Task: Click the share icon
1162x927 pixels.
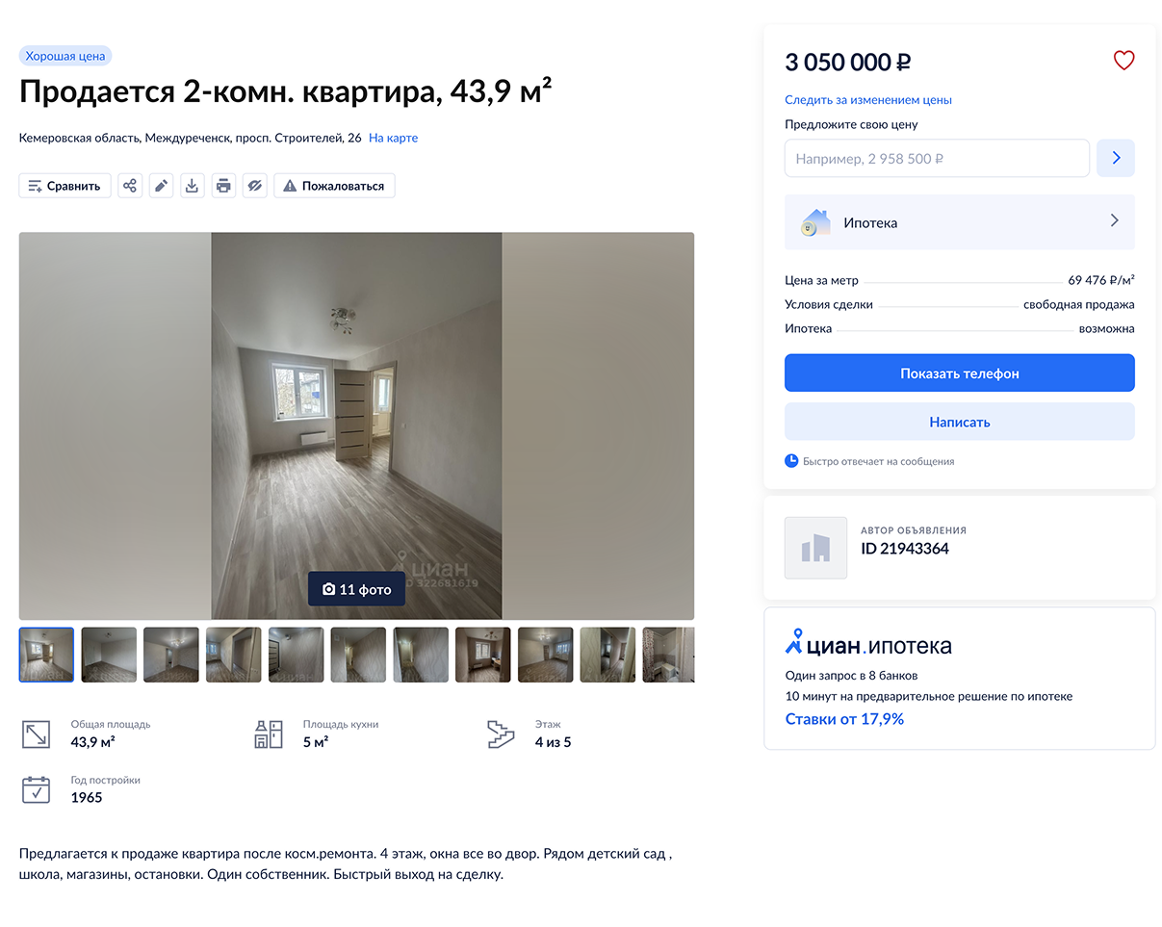Action: 130,186
